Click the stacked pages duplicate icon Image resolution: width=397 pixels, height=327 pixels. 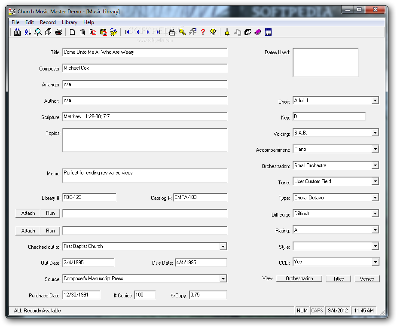coord(48,32)
